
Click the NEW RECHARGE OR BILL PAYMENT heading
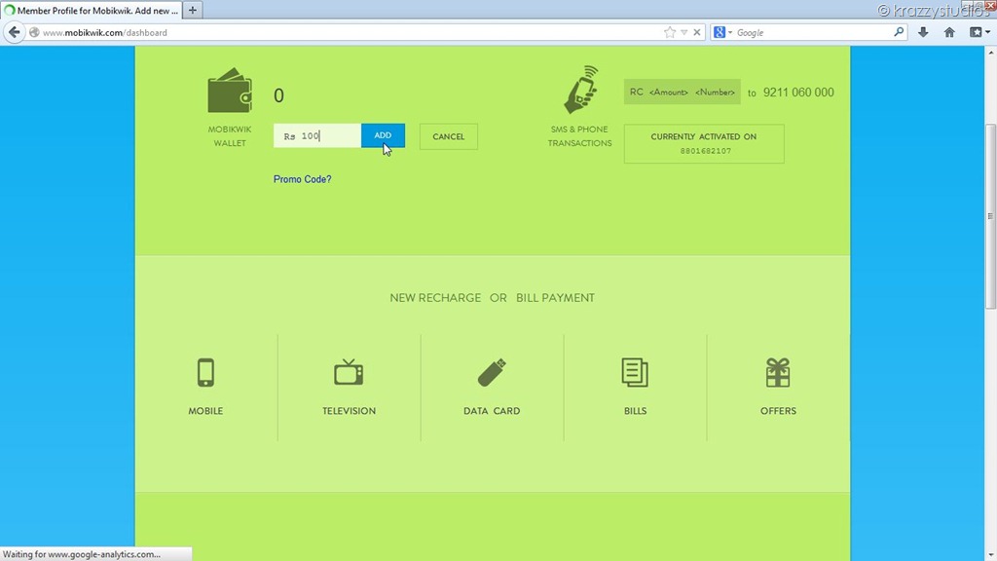[x=492, y=298]
